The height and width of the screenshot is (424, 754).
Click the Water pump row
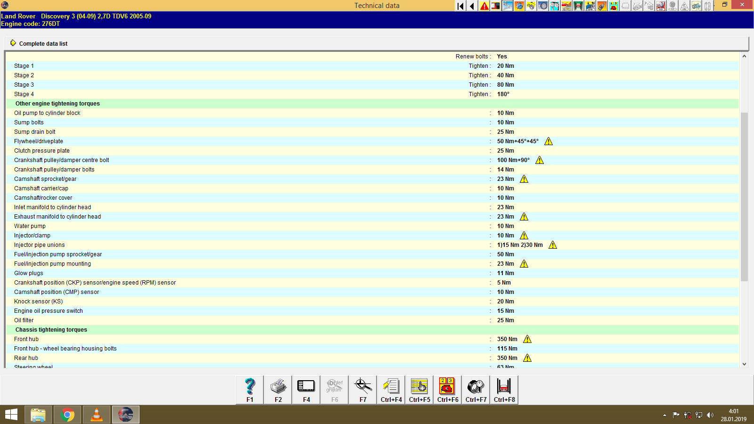[372, 226]
